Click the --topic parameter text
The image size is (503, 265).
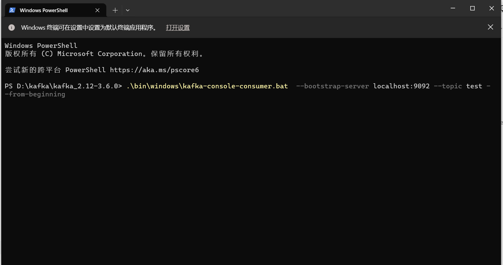[448, 86]
